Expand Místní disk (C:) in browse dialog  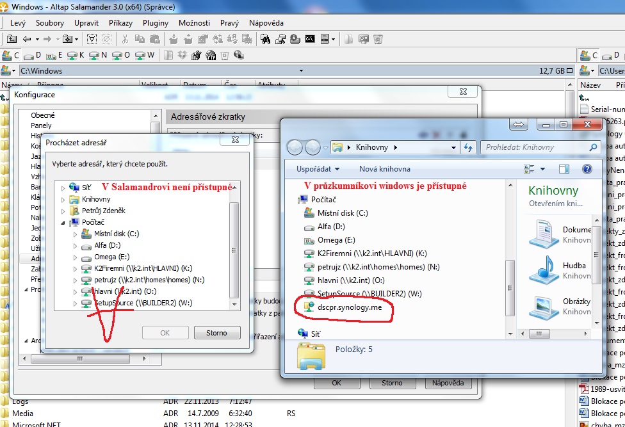(x=75, y=234)
